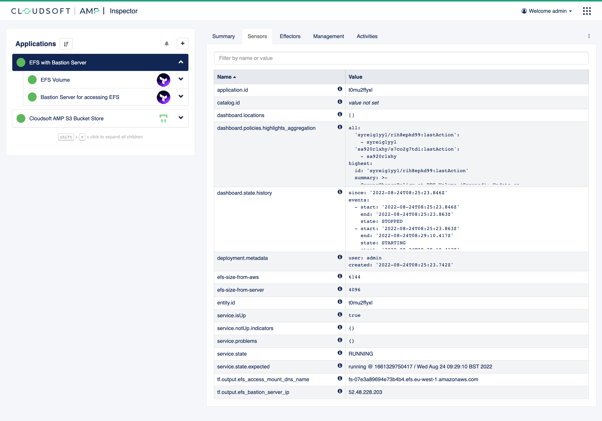Click the Inspector title link
Viewport: 602px width, 421px height.
(123, 11)
